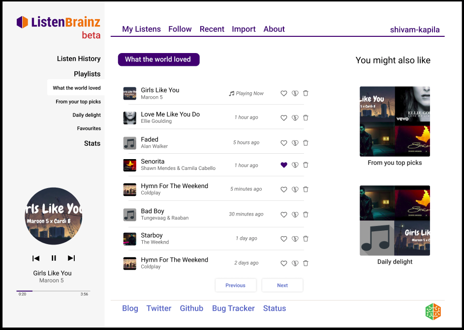Click the circular Girls Like You album art
Viewport: 464px width, 330px height.
click(x=54, y=216)
